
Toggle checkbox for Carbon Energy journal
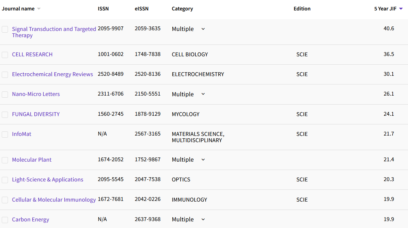click(x=5, y=220)
